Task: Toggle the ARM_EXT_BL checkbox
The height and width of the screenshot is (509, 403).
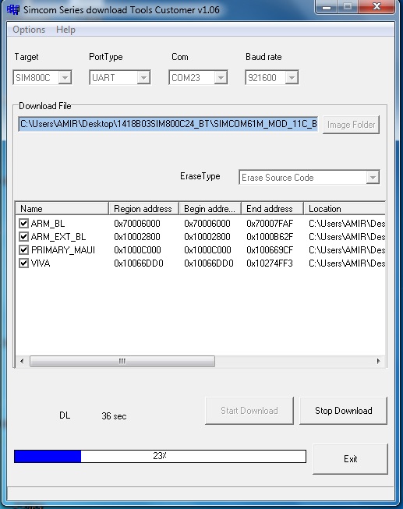Action: tap(23, 237)
